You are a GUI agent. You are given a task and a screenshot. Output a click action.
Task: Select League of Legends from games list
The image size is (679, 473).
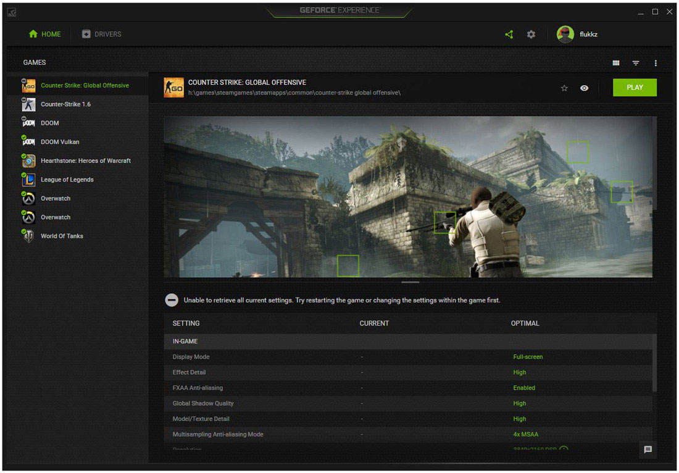tap(67, 180)
